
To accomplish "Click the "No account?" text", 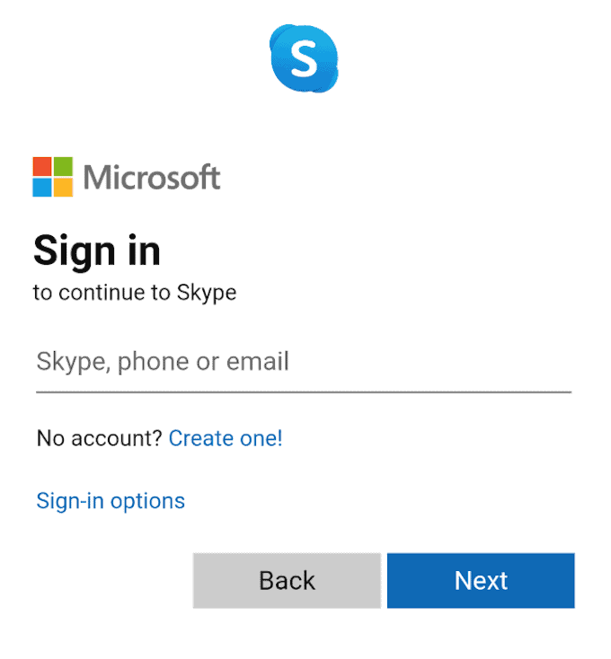I will (99, 438).
